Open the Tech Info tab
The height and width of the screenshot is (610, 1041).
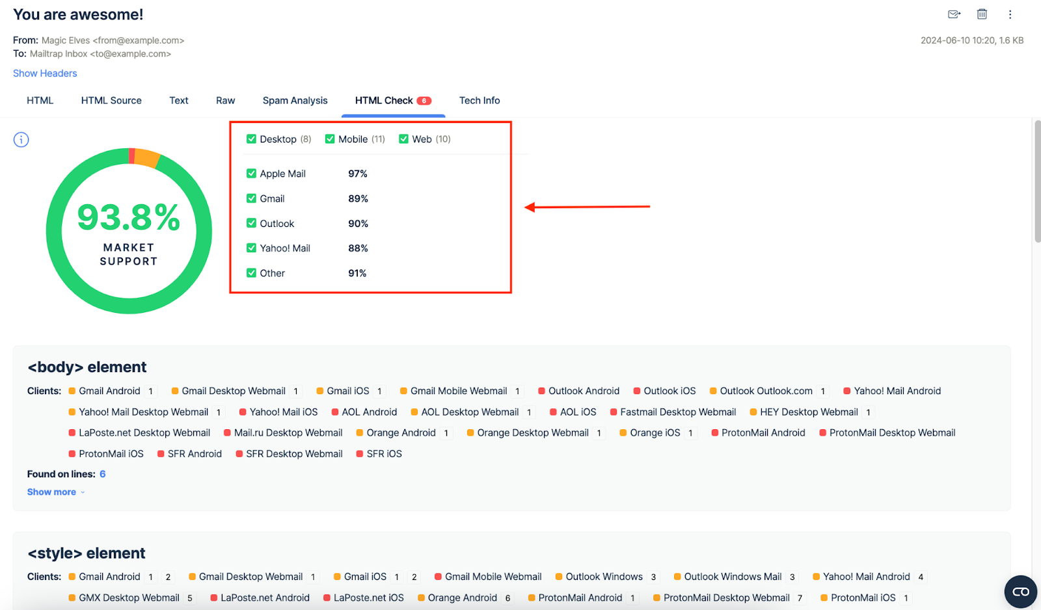(480, 100)
